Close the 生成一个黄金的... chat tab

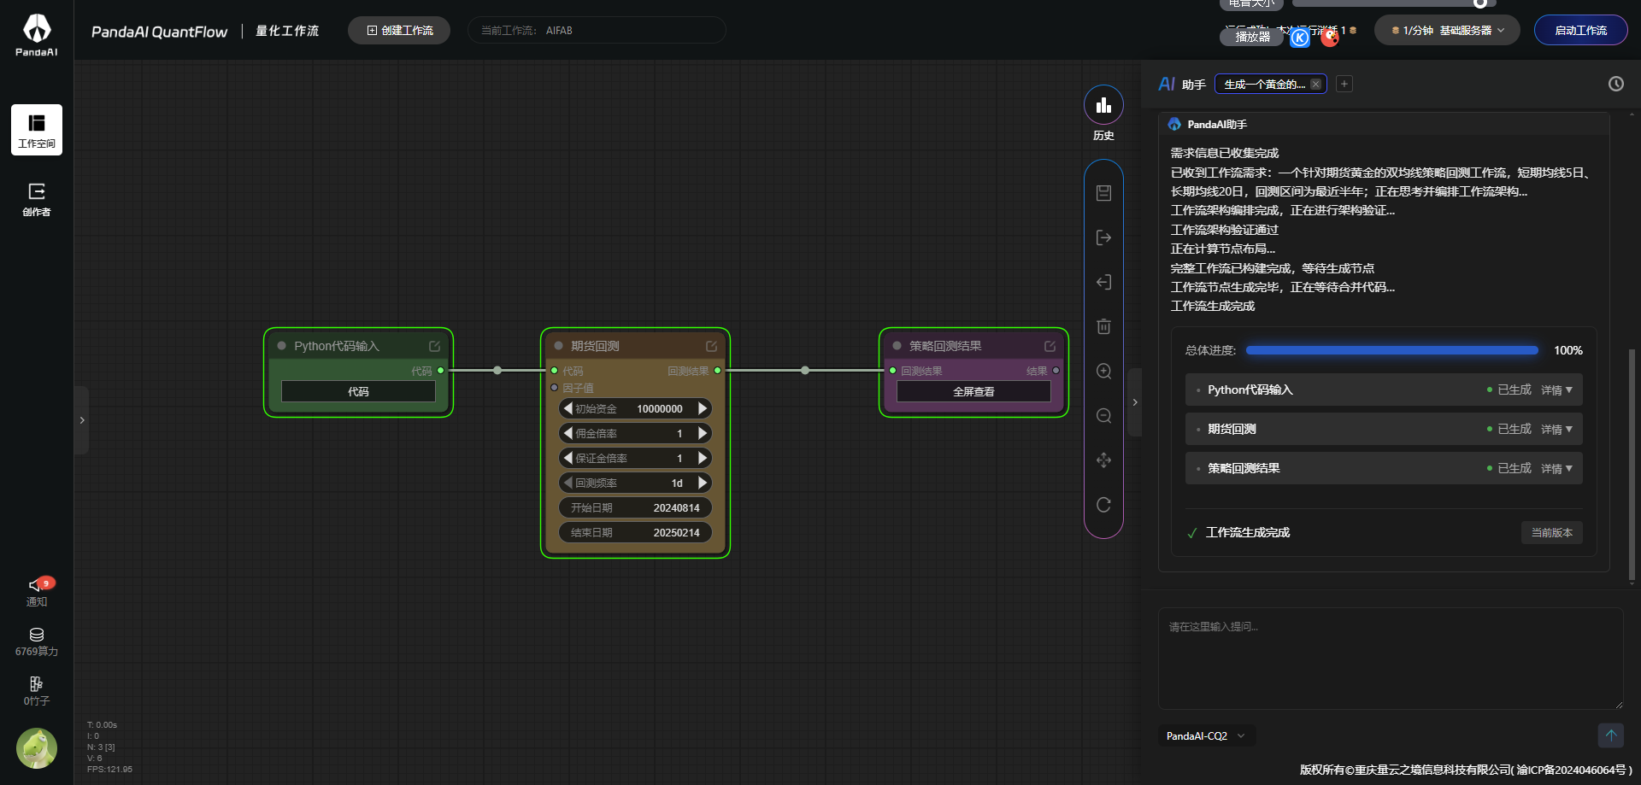tap(1315, 84)
